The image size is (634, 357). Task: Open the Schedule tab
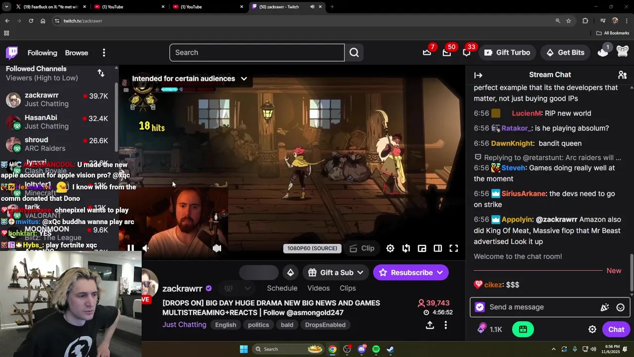click(x=282, y=288)
